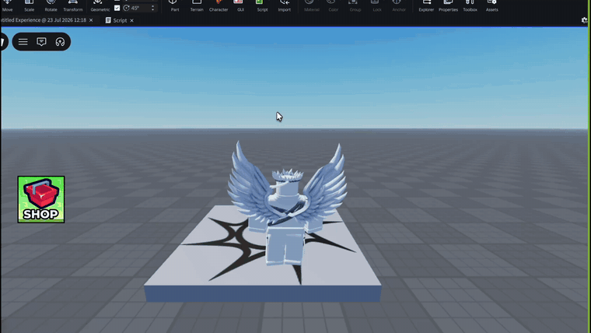This screenshot has width=591, height=333.
Task: Add a new Script
Action: [262, 6]
